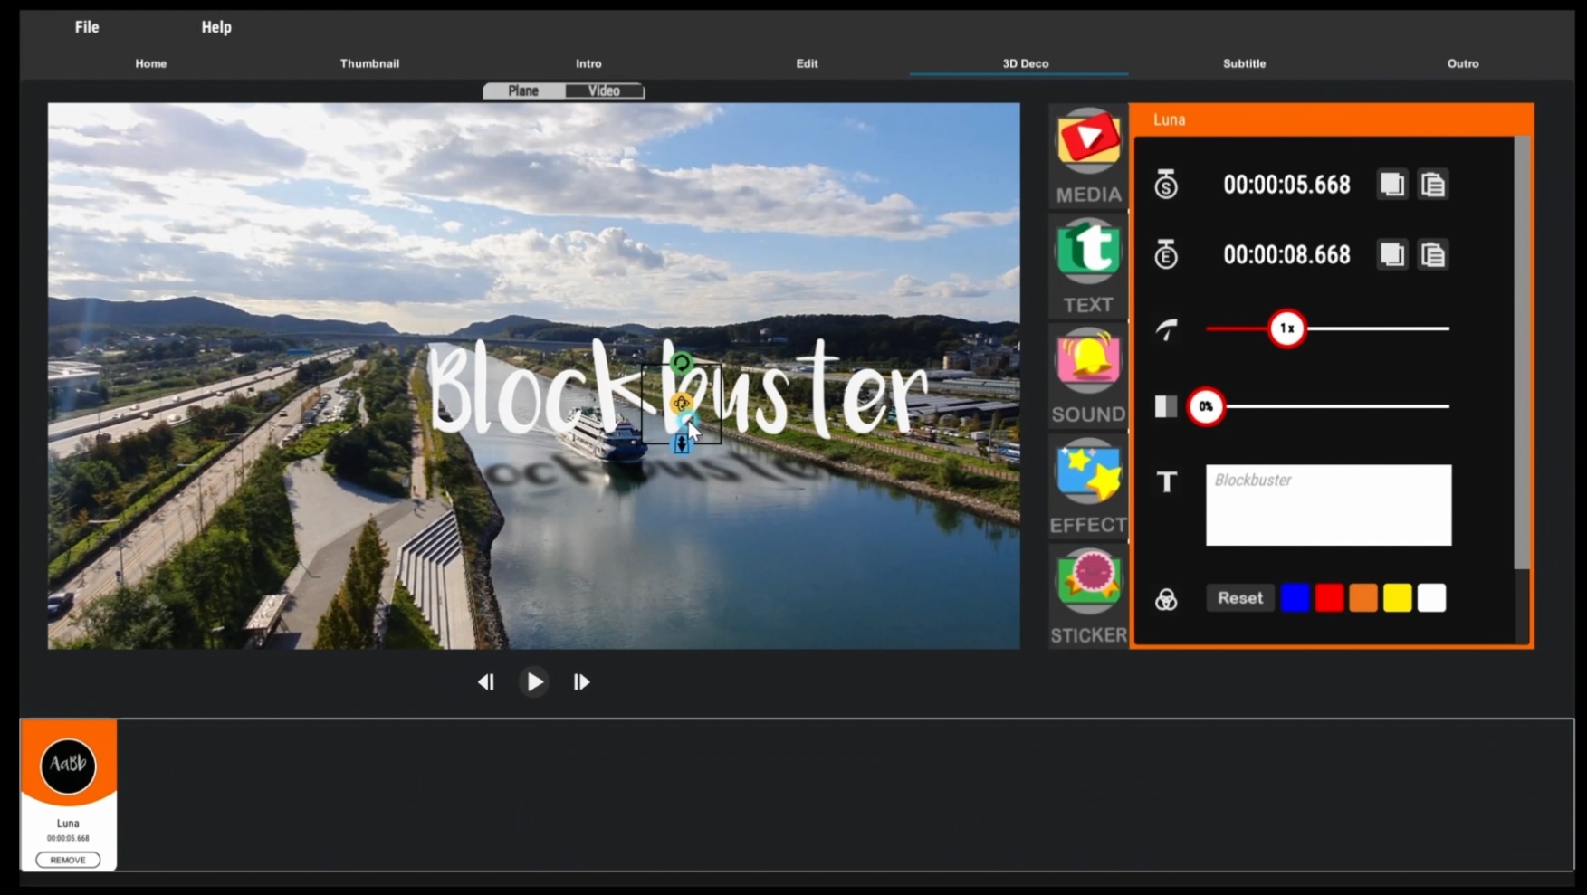
Task: Click the green rotate handle on text
Action: [682, 364]
